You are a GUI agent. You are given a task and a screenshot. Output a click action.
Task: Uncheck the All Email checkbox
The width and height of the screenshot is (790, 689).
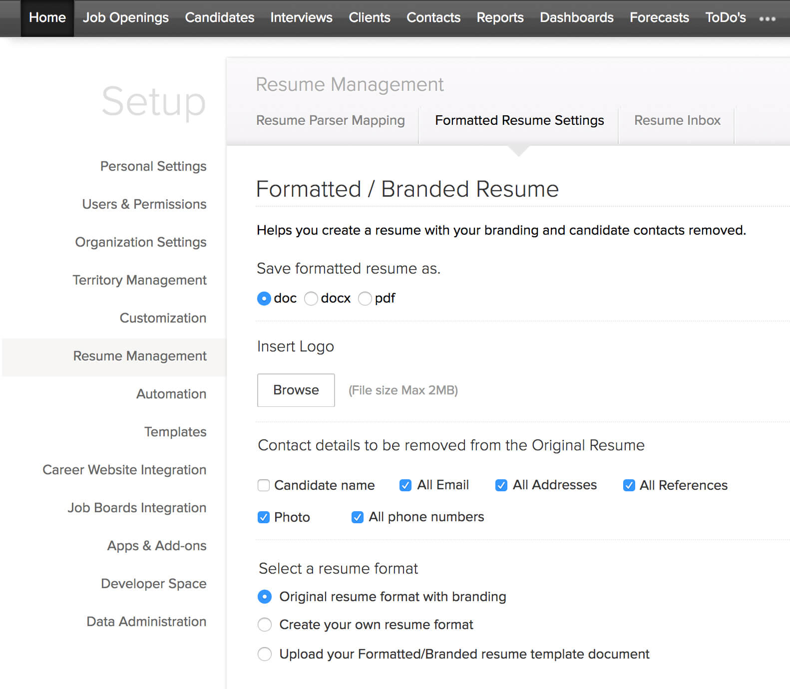405,485
